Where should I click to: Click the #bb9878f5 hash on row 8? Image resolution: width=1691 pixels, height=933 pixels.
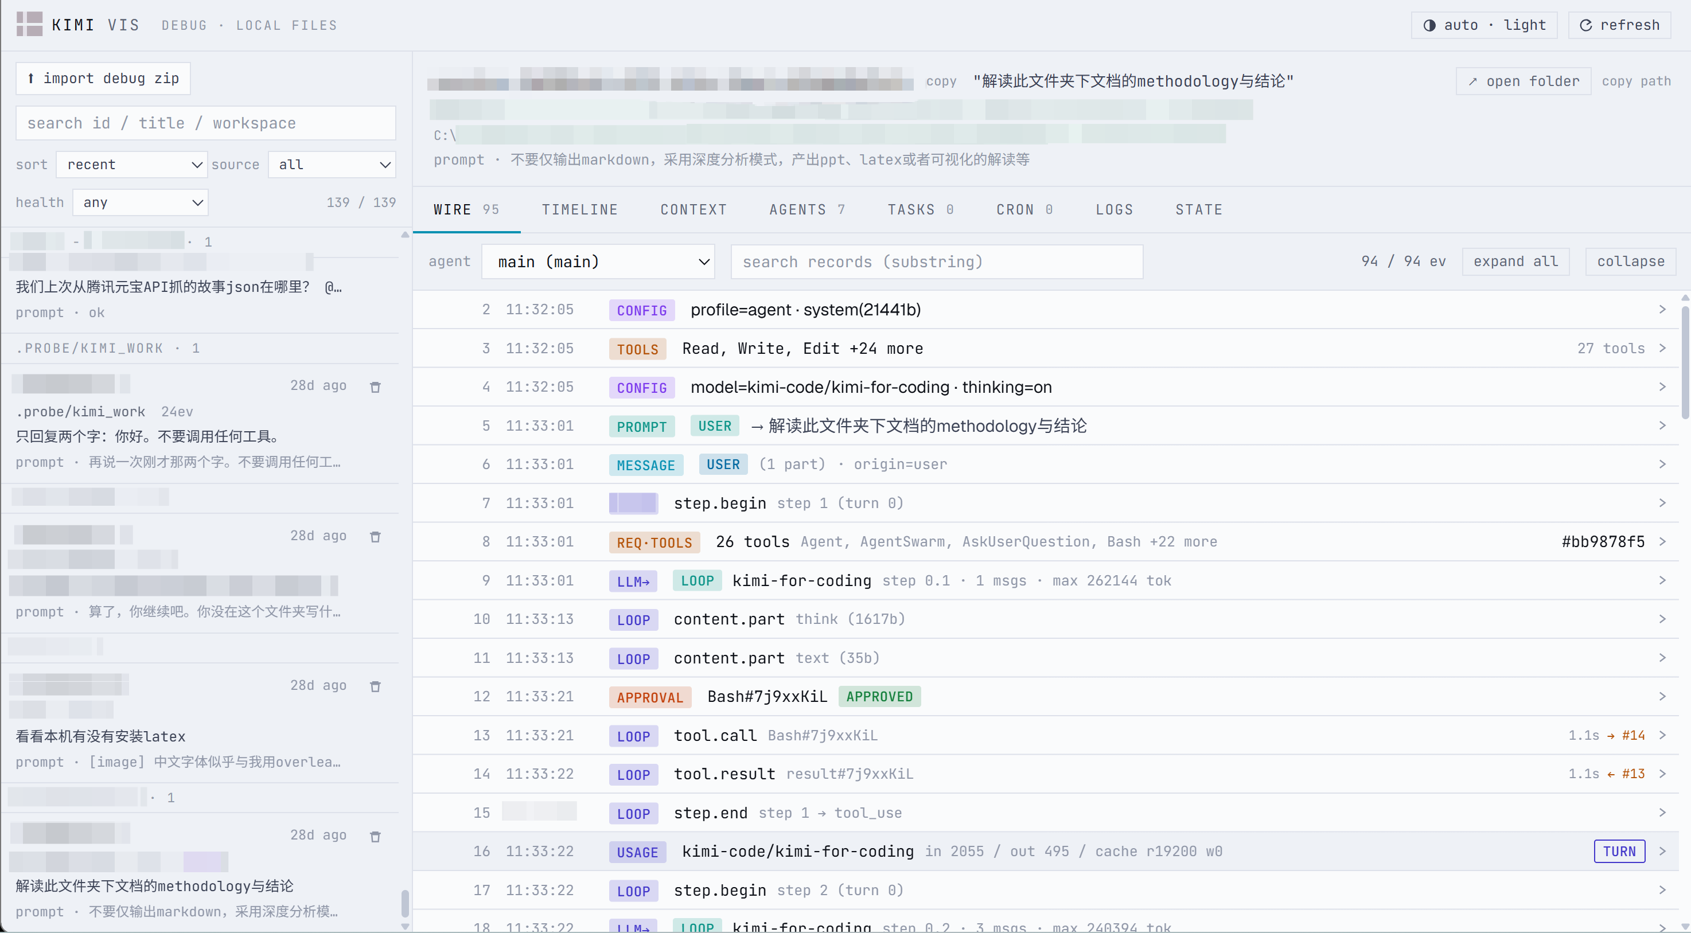[1603, 541]
